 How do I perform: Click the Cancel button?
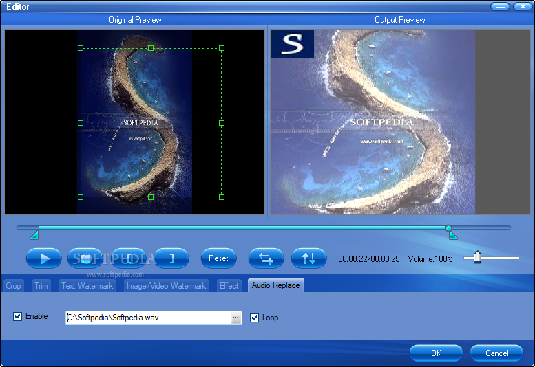pyautogui.click(x=497, y=353)
